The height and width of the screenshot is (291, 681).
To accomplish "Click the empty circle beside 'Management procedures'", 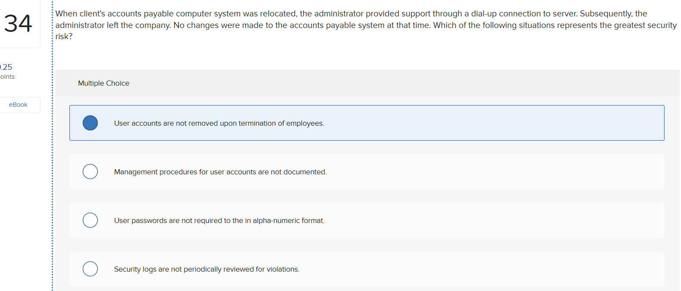I will pos(90,171).
